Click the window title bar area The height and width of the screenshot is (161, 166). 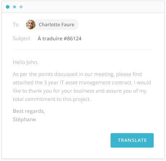click(83, 7)
